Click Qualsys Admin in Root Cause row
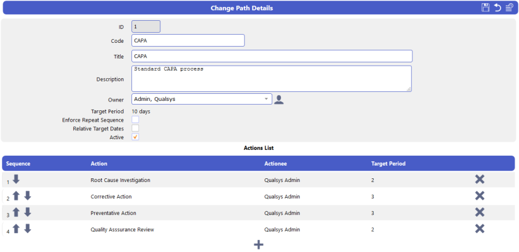519x252 pixels. (282, 180)
